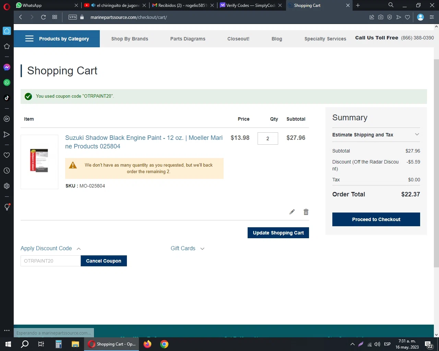The width and height of the screenshot is (439, 351).
Task: Add page to bookmarks heart icon
Action: click(x=407, y=17)
